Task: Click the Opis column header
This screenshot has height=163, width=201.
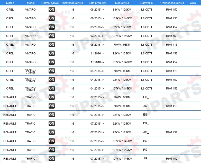Action: coord(193,3)
